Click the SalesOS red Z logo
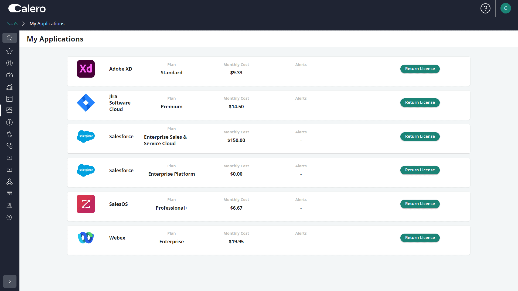 pyautogui.click(x=86, y=204)
